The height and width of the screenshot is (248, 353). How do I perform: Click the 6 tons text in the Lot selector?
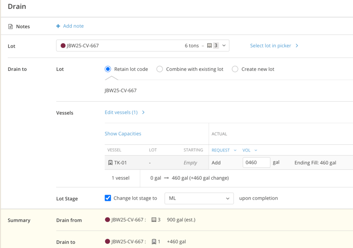[x=192, y=46]
